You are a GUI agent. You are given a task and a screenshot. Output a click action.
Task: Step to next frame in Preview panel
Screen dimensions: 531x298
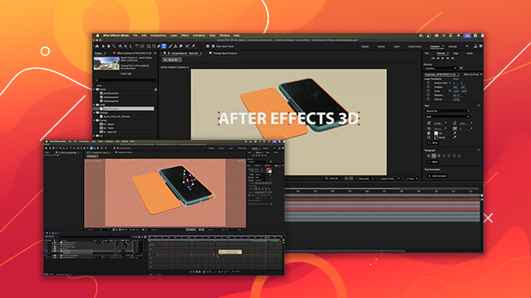click(x=448, y=58)
